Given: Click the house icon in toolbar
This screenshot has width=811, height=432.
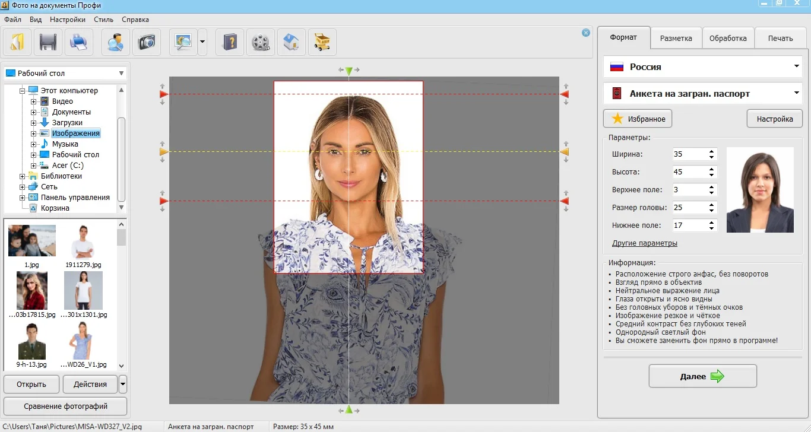Looking at the screenshot, I should 291,42.
